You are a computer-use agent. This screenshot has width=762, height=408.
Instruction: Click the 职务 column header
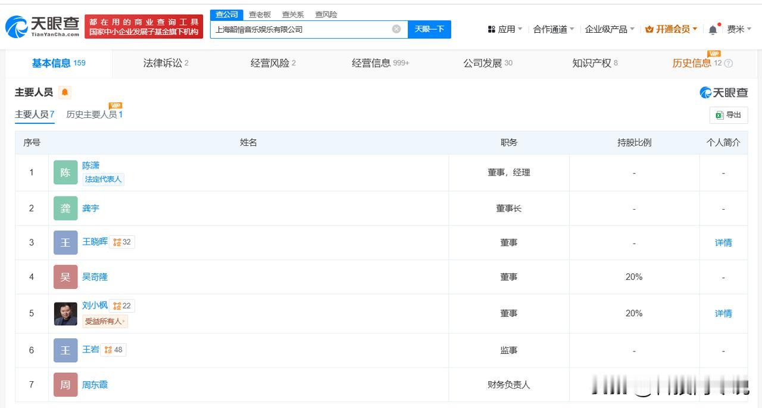(509, 142)
